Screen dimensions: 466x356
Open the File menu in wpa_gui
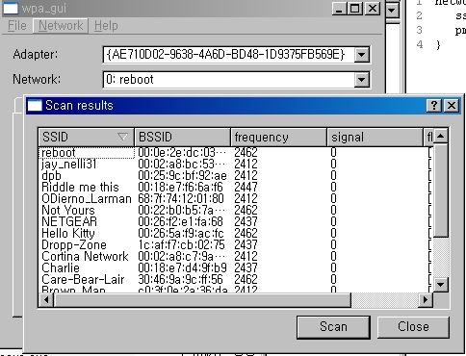17,26
